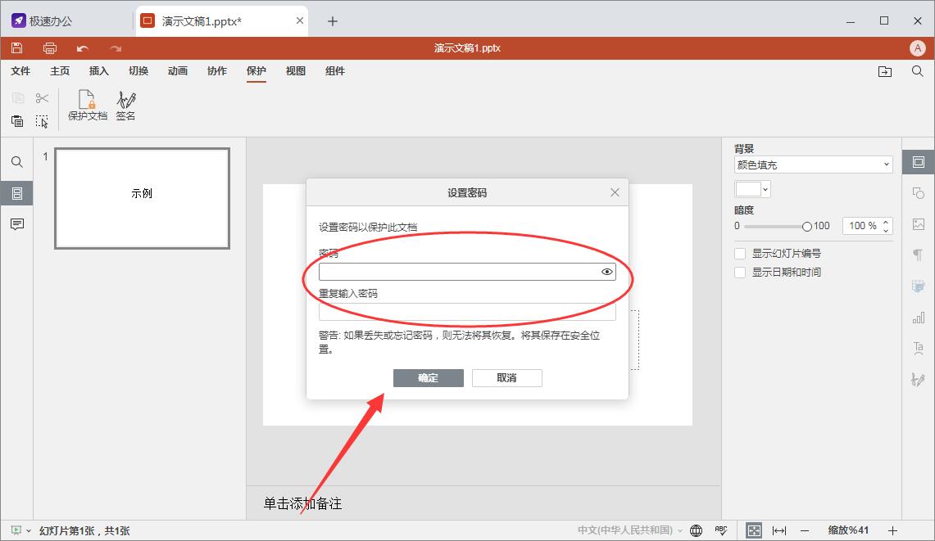The height and width of the screenshot is (541, 935).
Task: Select slide 1 thumbnail 示例
Action: tap(142, 198)
